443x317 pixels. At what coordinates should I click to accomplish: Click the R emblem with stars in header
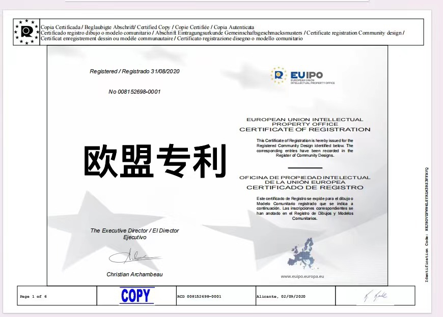click(x=26, y=32)
